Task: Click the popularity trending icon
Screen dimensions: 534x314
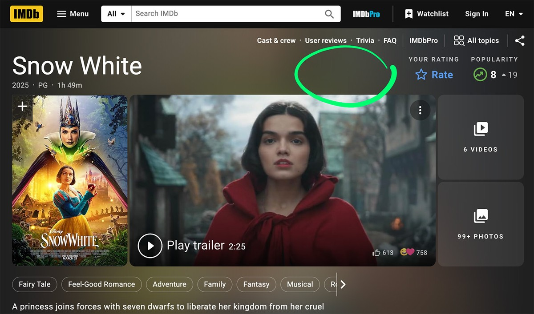Action: pos(480,75)
